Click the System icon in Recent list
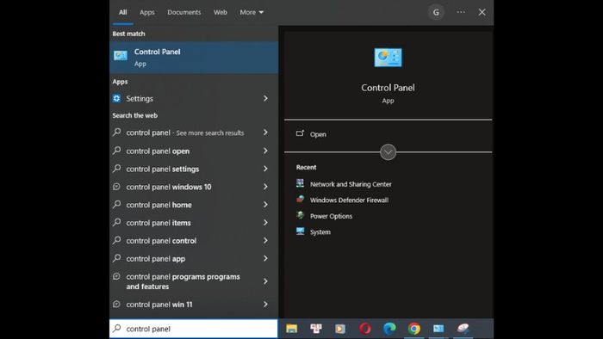 coord(301,231)
